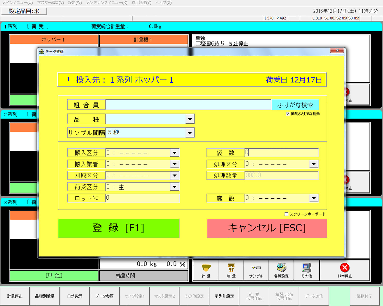Click the 組合員 input field

[x=188, y=105]
